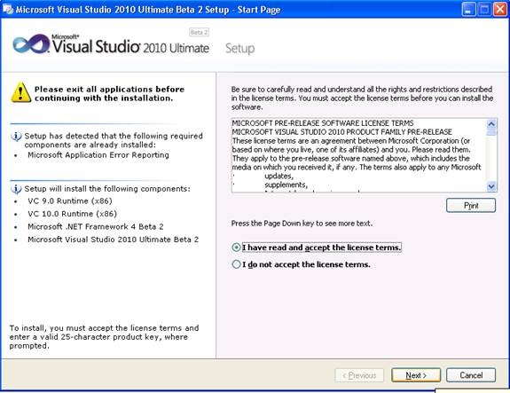Click info icon beside 'Setup has detected'
The height and width of the screenshot is (393, 510).
(16, 136)
